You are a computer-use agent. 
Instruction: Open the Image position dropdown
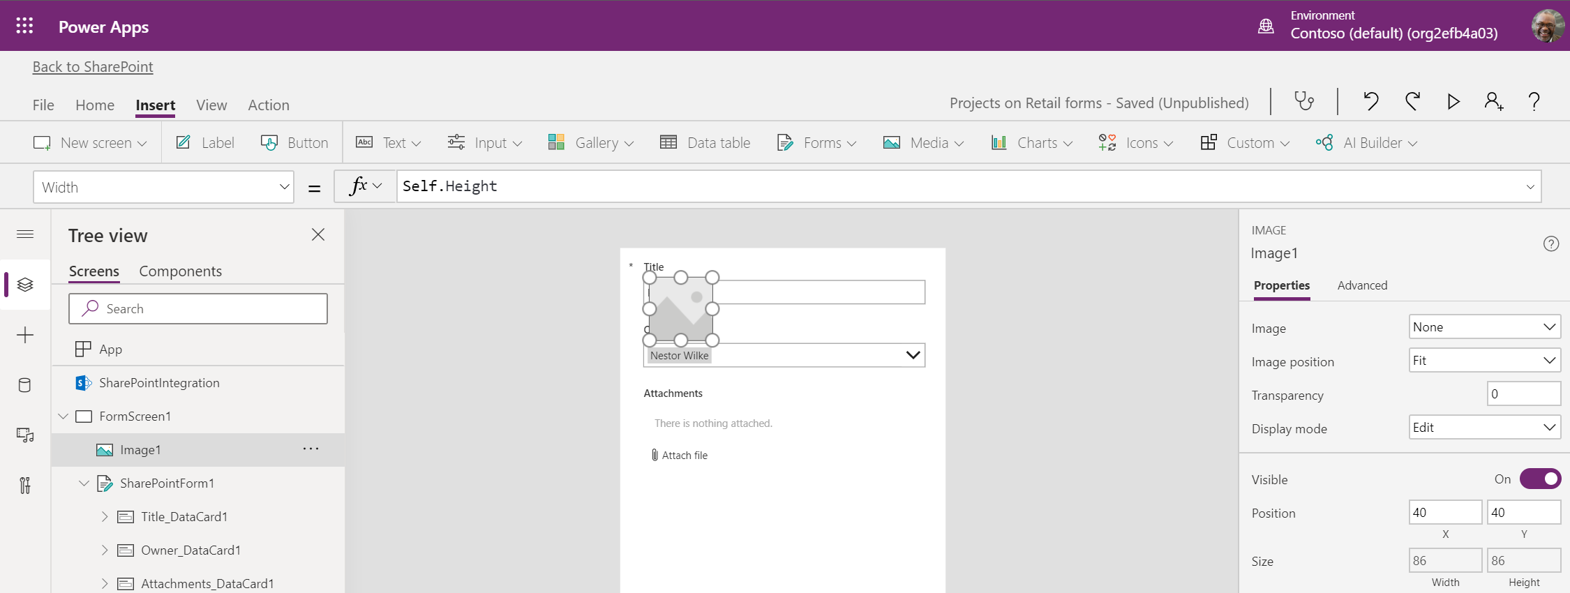[x=1483, y=361]
